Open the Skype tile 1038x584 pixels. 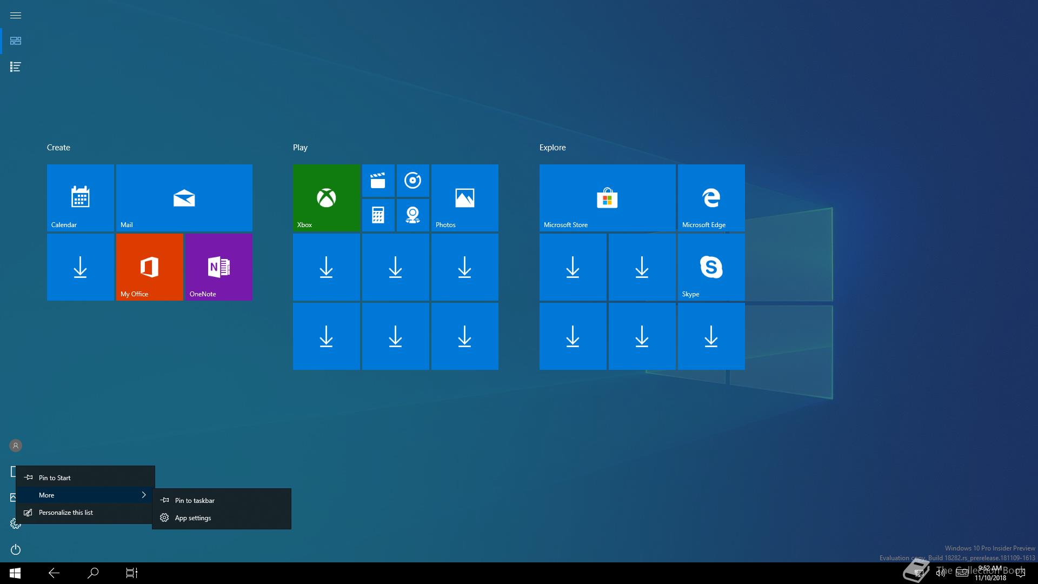711,267
